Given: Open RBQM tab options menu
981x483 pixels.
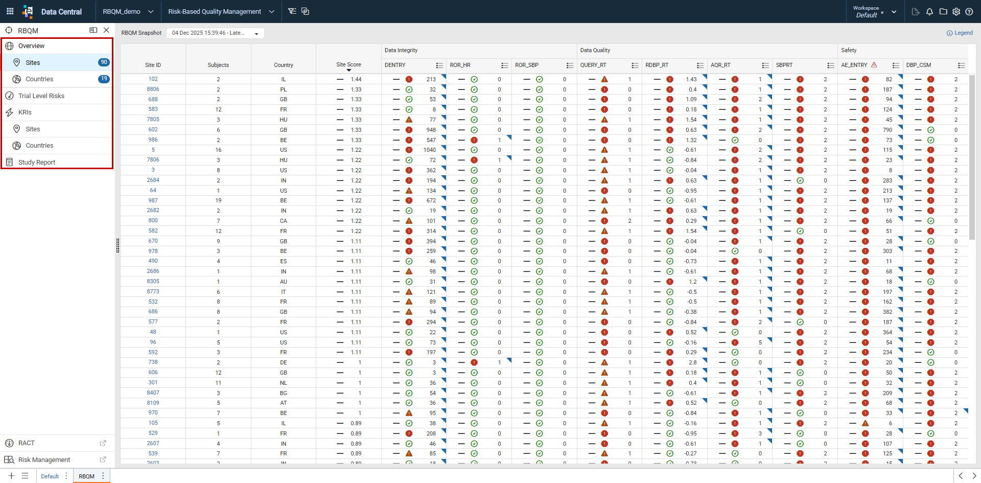Looking at the screenshot, I should coord(103,476).
